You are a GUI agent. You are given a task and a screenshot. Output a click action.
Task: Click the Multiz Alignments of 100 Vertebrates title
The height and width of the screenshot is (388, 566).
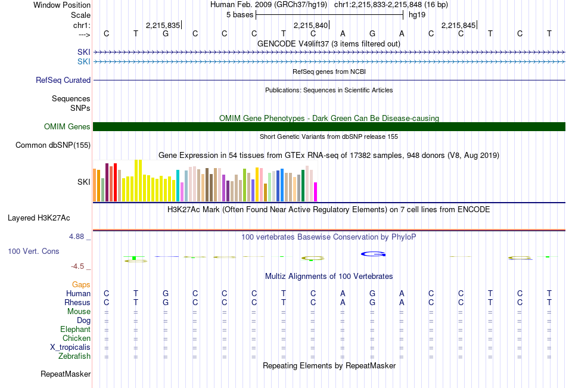click(x=328, y=277)
